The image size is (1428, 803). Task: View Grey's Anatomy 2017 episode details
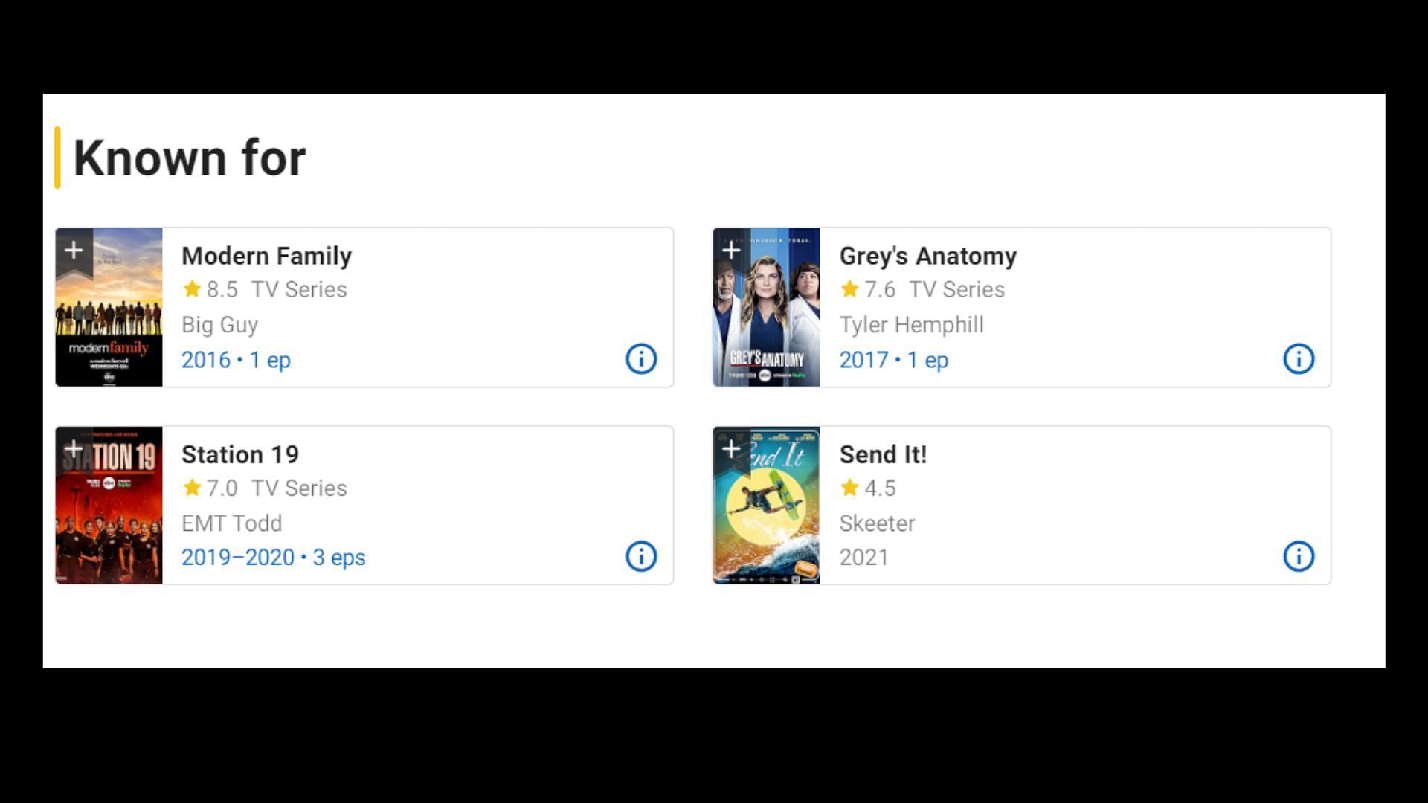pyautogui.click(x=1298, y=358)
